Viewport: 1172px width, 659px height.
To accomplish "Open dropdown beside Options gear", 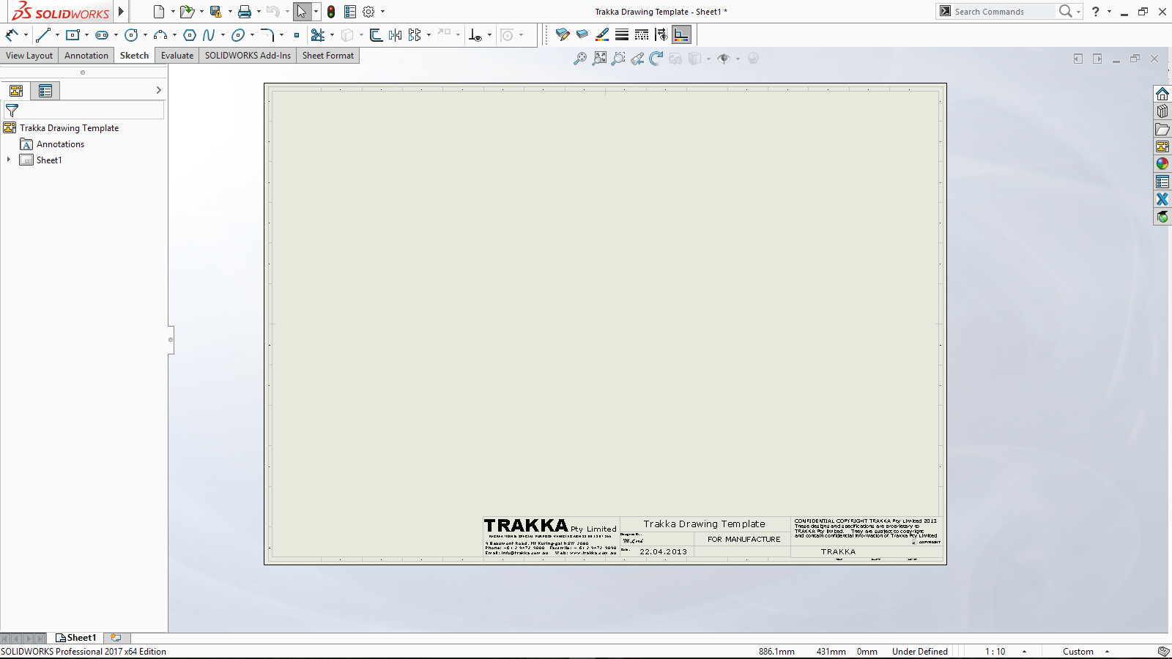I will pos(382,12).
